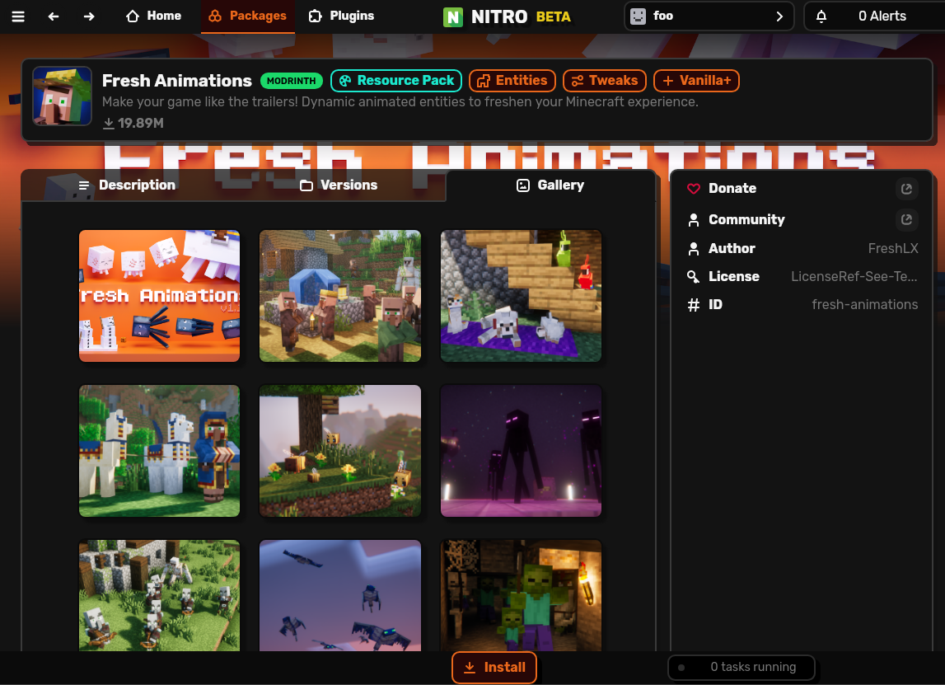Click the Donate heart icon
The width and height of the screenshot is (945, 685).
[694, 189]
